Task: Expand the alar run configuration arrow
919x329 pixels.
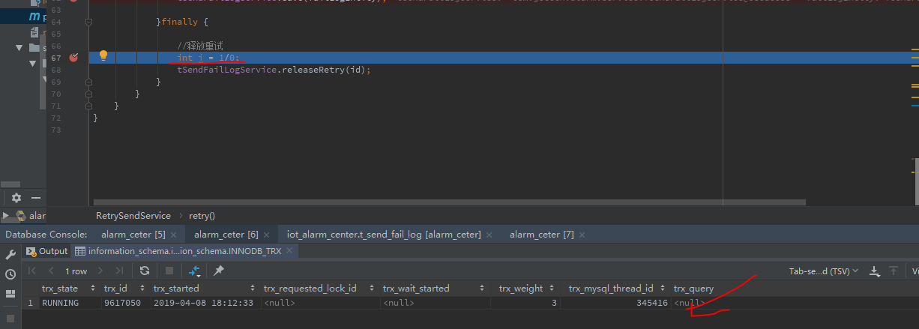Action: (x=6, y=216)
